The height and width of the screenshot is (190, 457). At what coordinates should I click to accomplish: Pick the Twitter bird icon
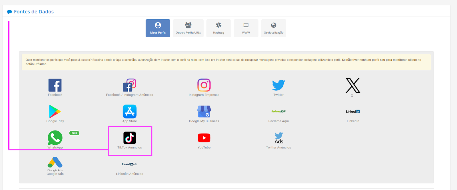click(278, 85)
